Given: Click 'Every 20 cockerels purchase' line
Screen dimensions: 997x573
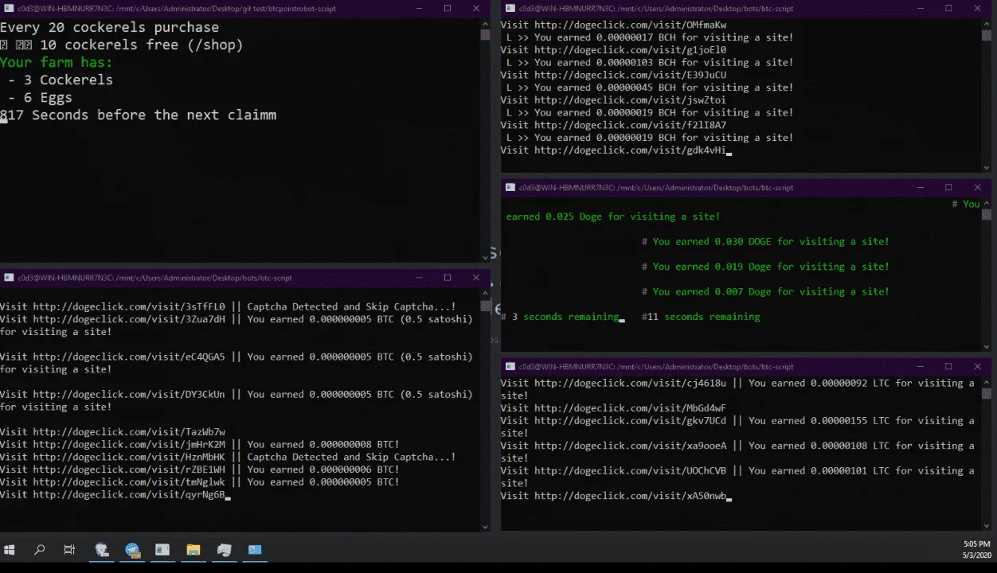Looking at the screenshot, I should [x=109, y=27].
